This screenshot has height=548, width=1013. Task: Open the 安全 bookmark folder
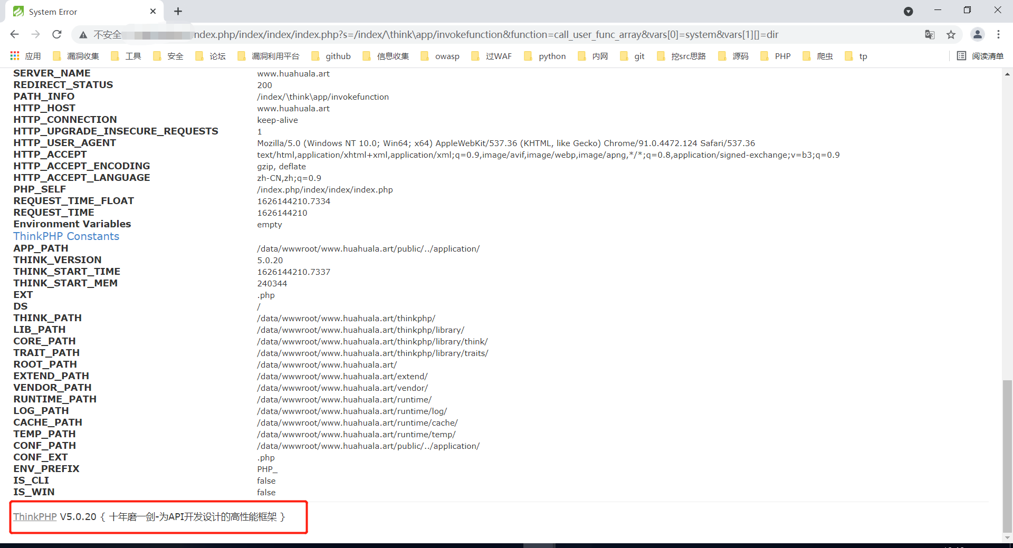[168, 56]
